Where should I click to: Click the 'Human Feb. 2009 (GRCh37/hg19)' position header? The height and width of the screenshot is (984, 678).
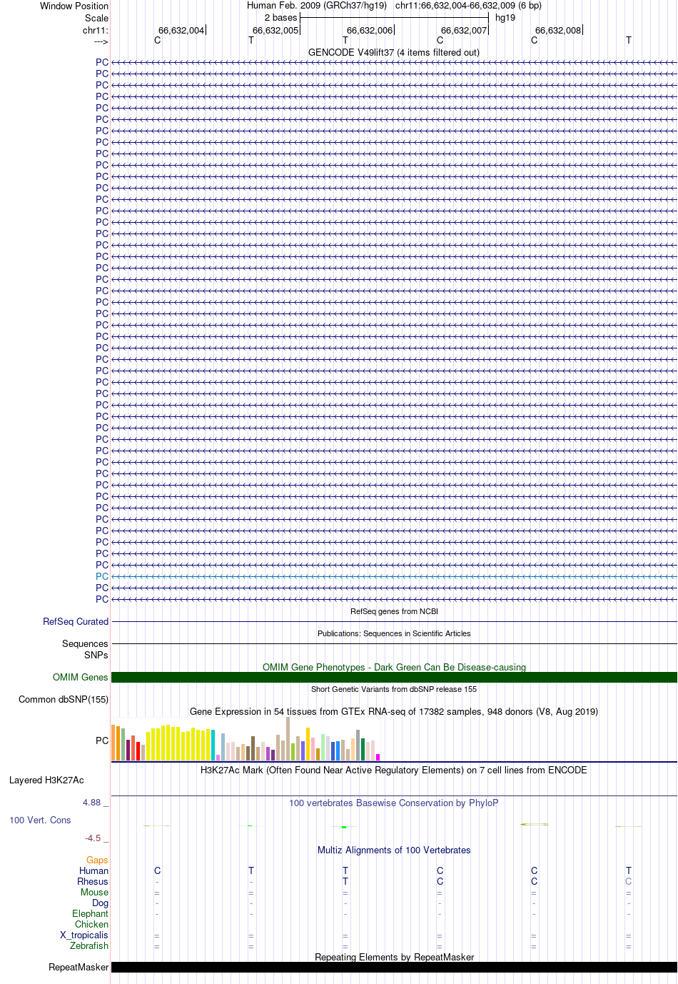(x=317, y=6)
